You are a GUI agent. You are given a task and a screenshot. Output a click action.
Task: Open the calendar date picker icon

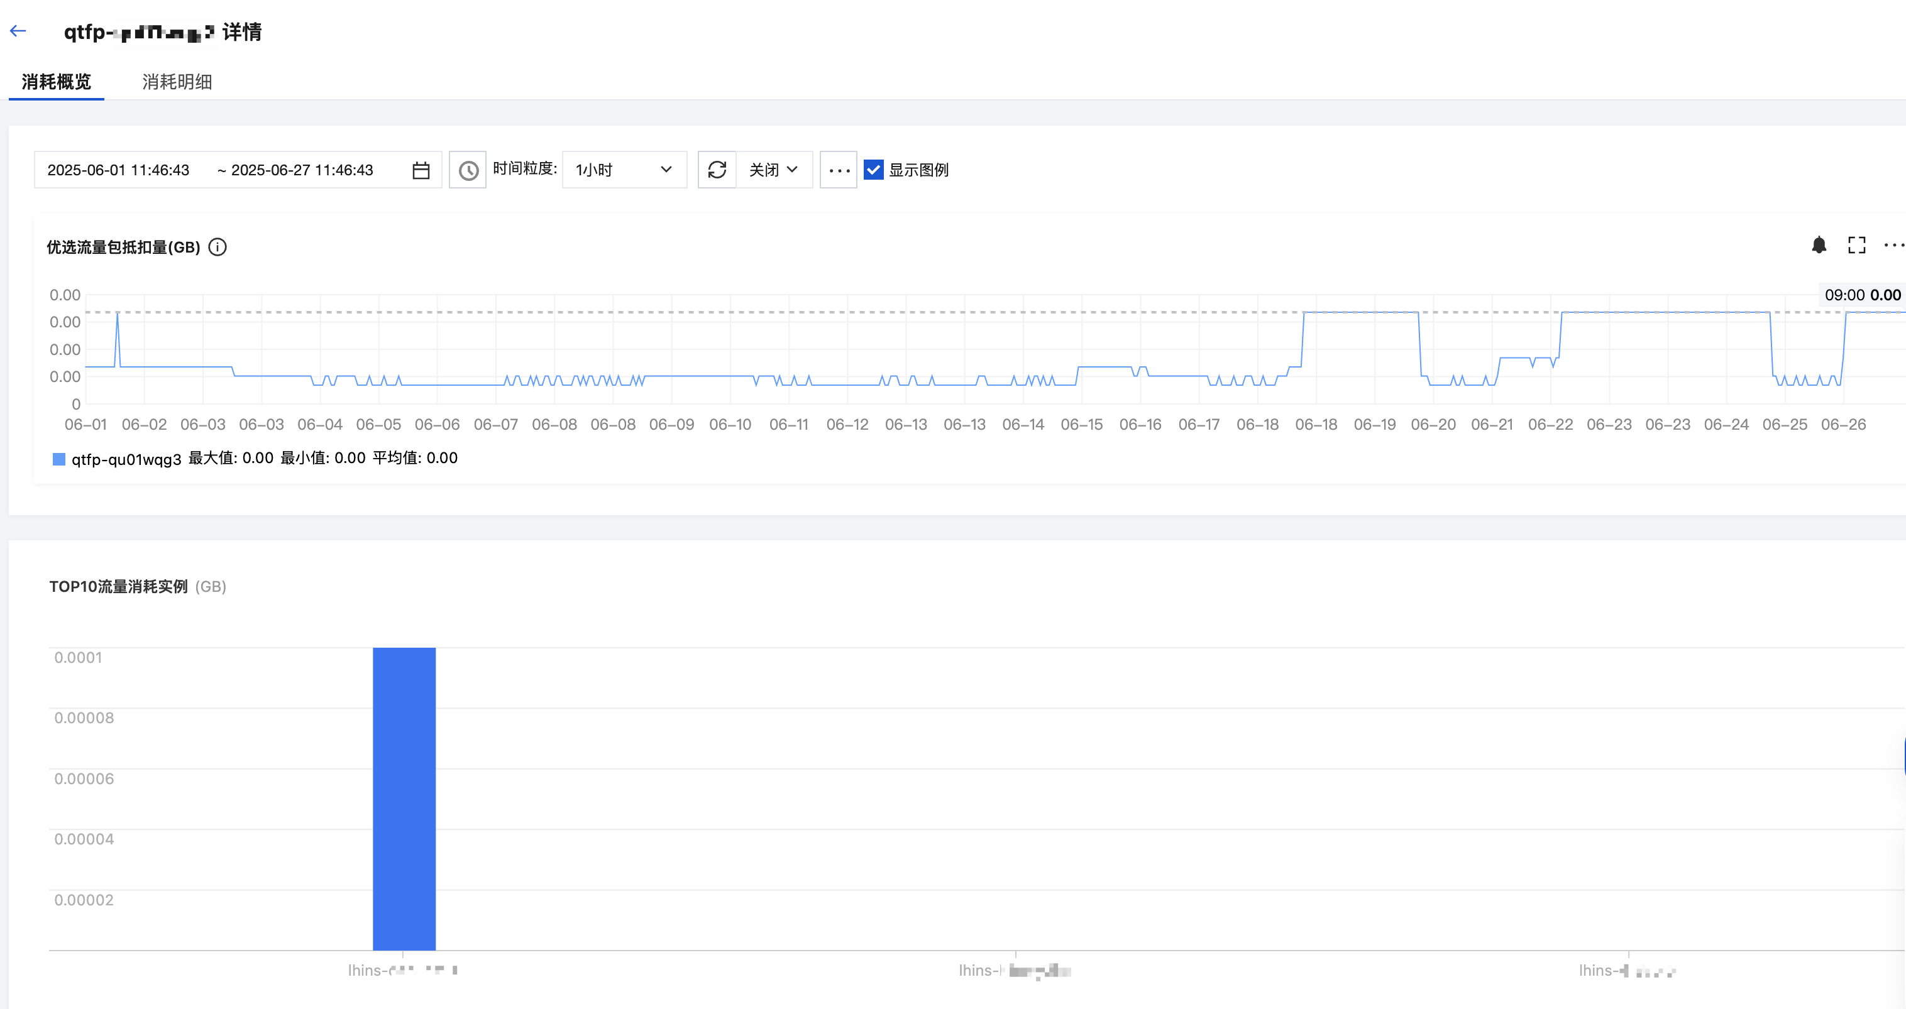pos(421,171)
